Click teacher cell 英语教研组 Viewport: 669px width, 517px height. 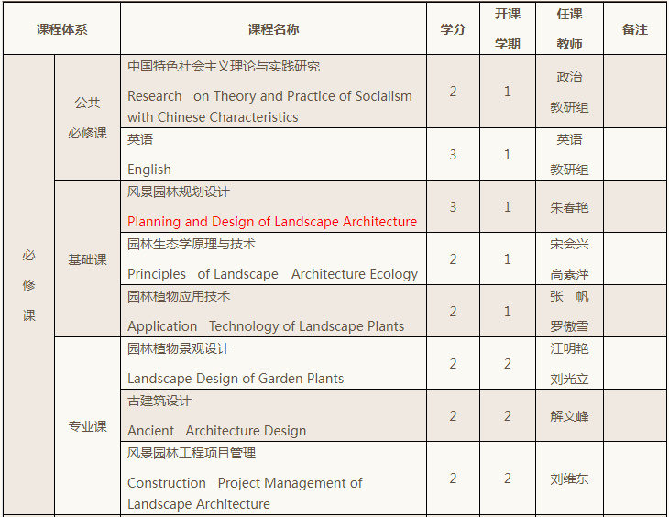click(x=570, y=154)
